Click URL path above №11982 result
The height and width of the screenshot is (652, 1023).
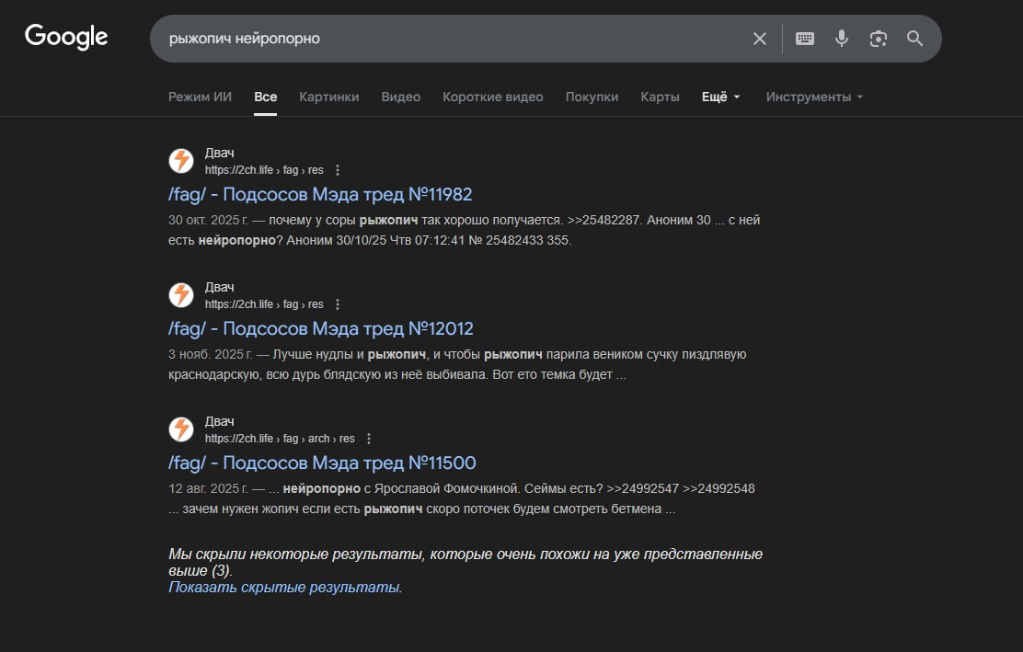[264, 170]
